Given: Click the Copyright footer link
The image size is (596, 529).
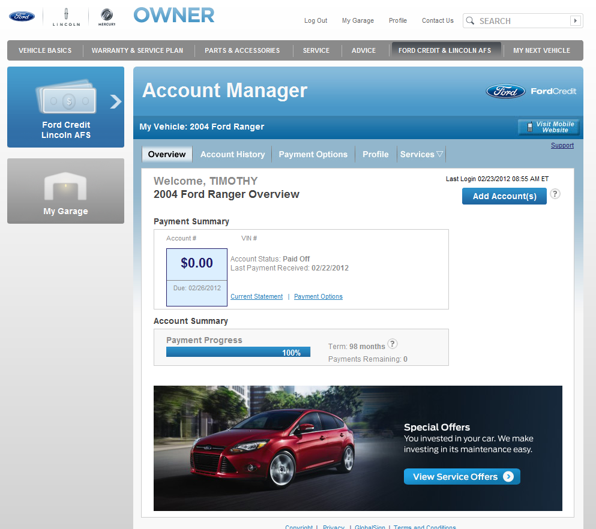Looking at the screenshot, I should point(299,527).
